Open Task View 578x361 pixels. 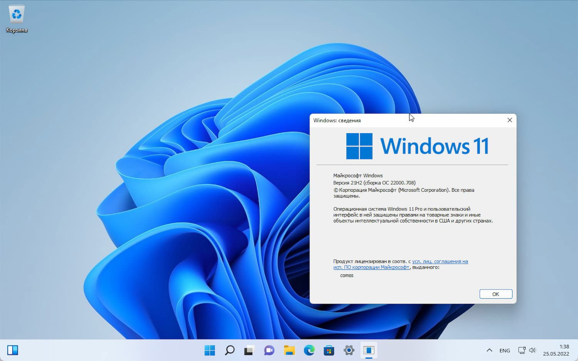point(249,350)
